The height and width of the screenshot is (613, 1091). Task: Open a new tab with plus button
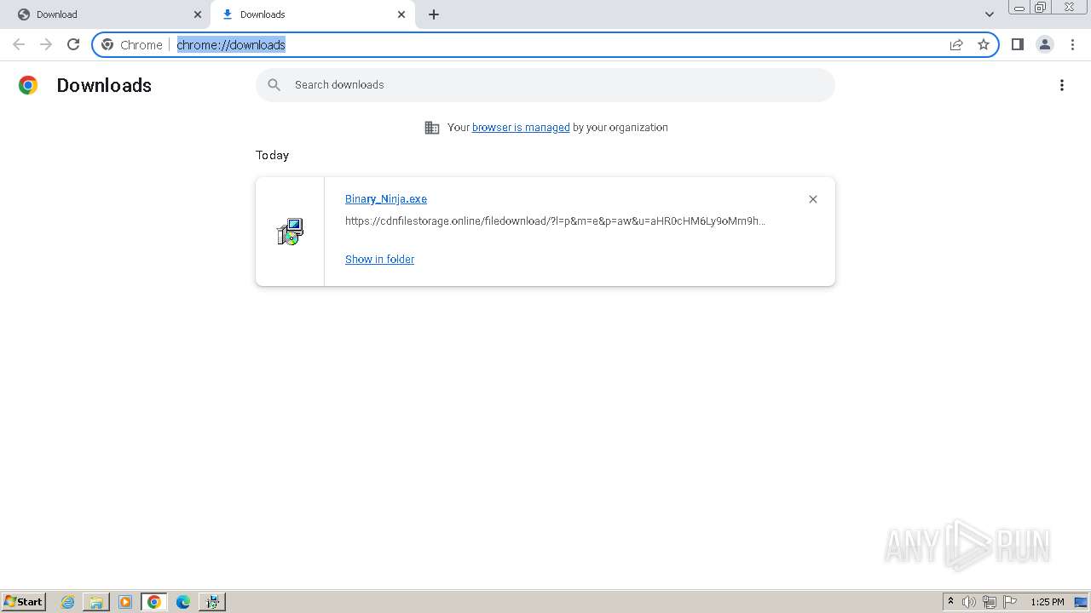tap(434, 14)
